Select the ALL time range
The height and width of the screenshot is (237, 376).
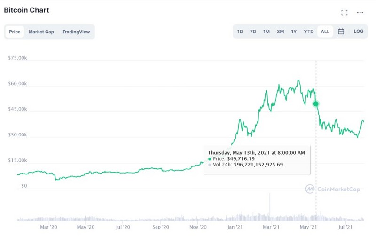(x=325, y=32)
